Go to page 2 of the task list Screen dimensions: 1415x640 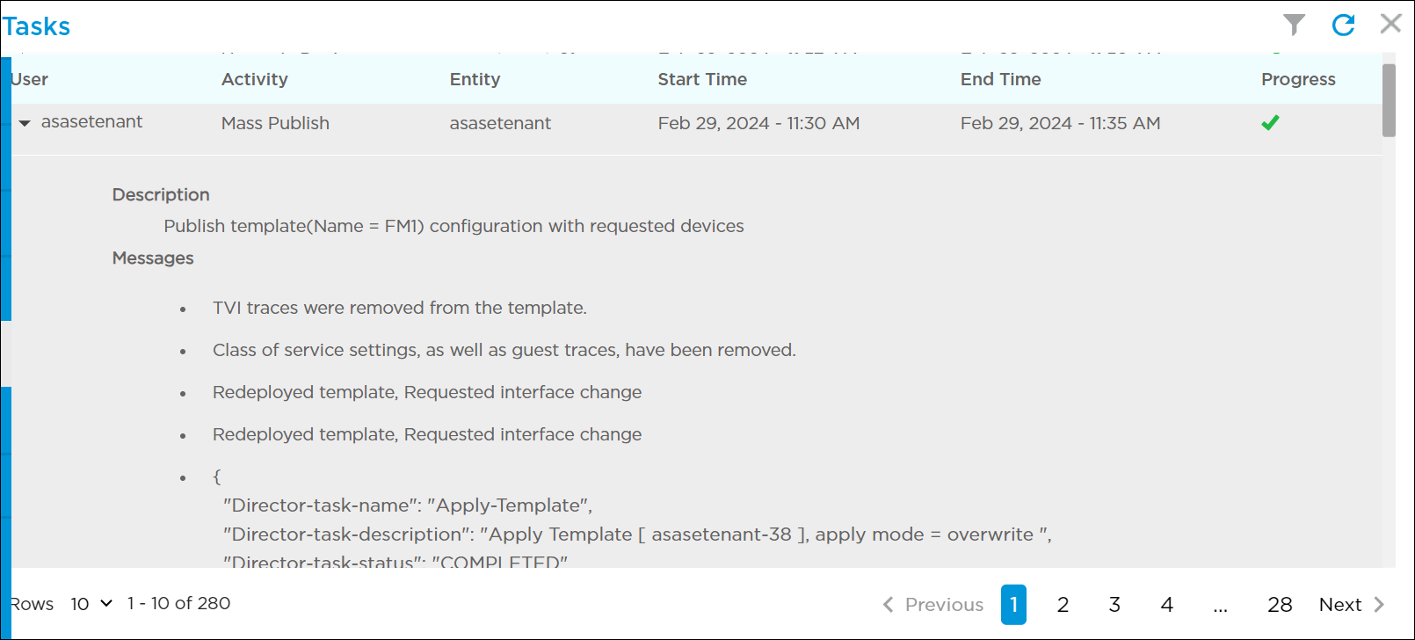point(1062,605)
